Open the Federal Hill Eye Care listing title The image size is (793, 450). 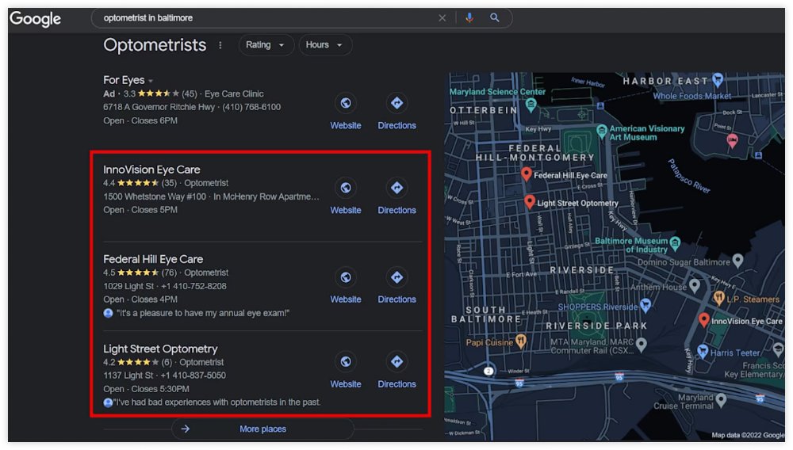[x=153, y=259]
